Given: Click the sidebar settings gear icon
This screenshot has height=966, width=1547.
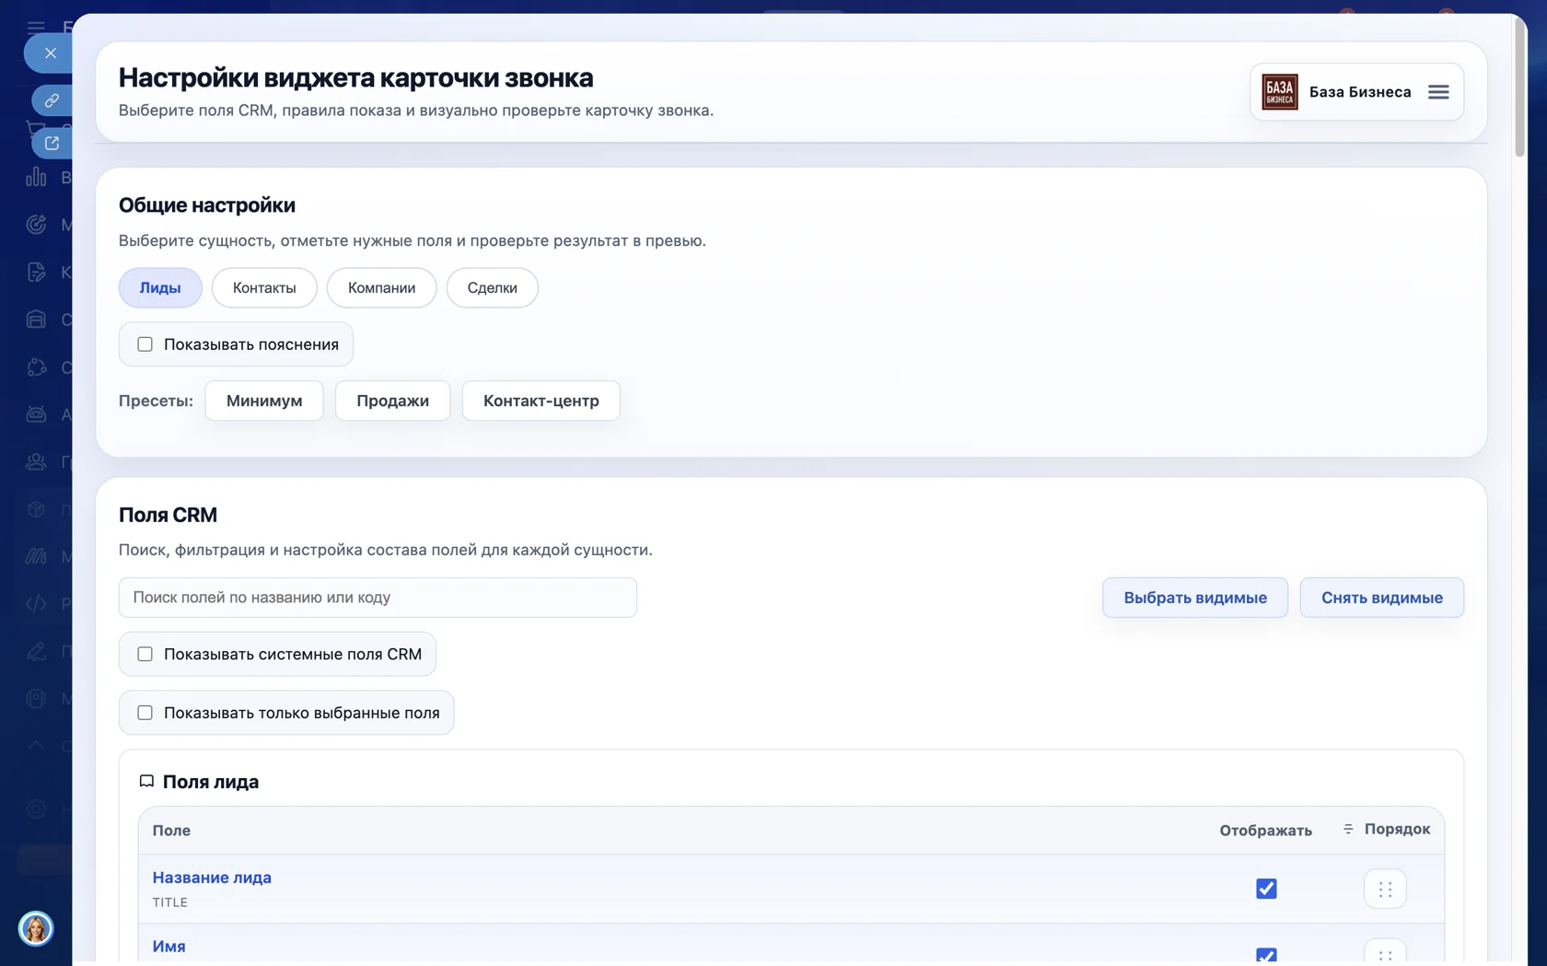Looking at the screenshot, I should click(x=36, y=809).
